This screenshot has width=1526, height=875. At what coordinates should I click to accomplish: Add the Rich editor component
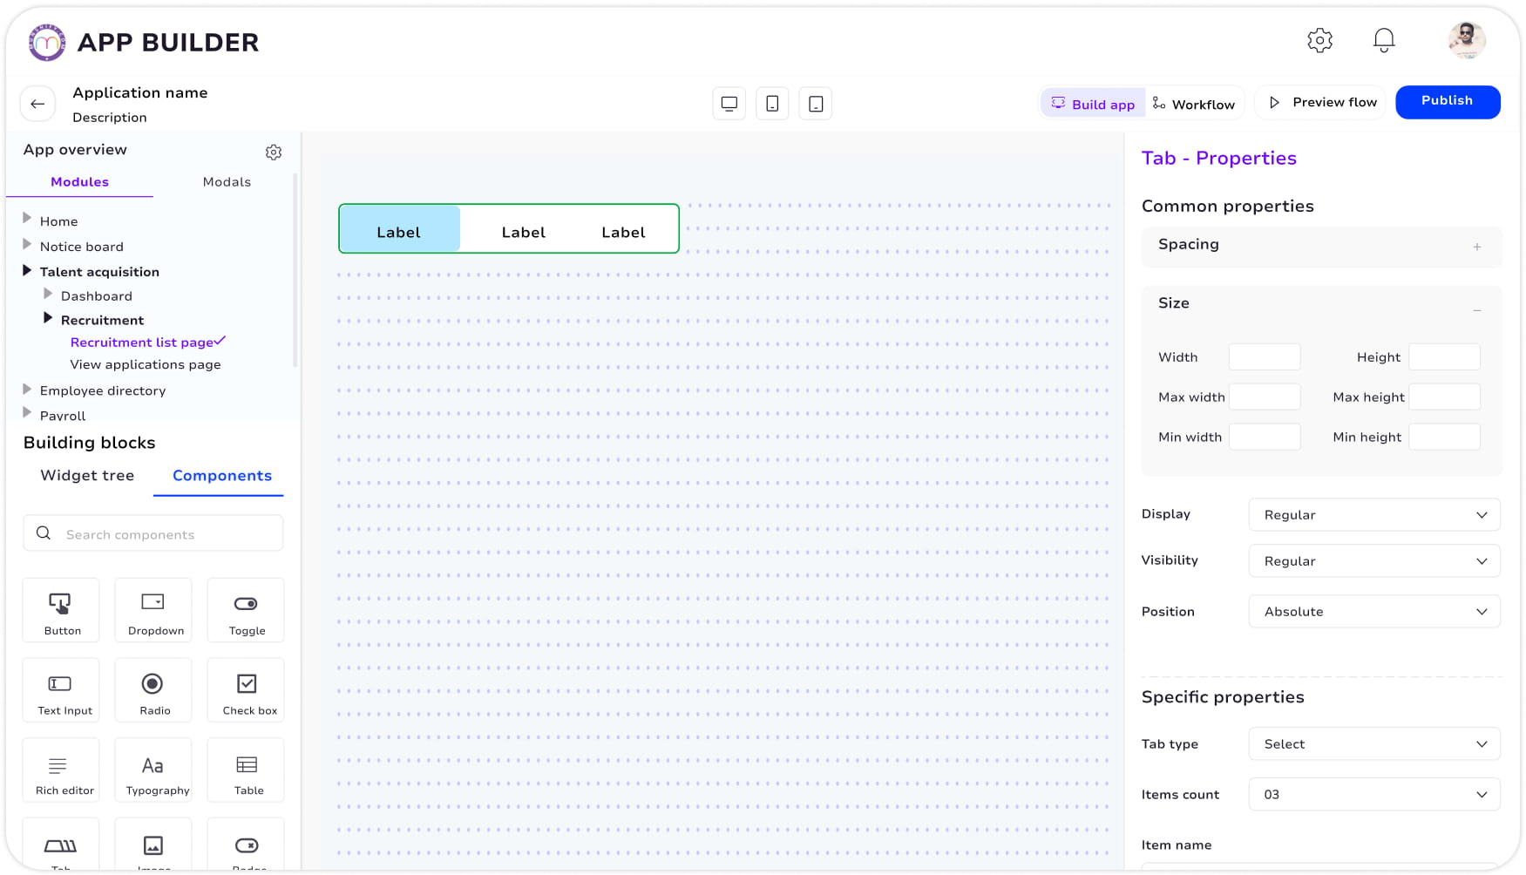pyautogui.click(x=61, y=770)
